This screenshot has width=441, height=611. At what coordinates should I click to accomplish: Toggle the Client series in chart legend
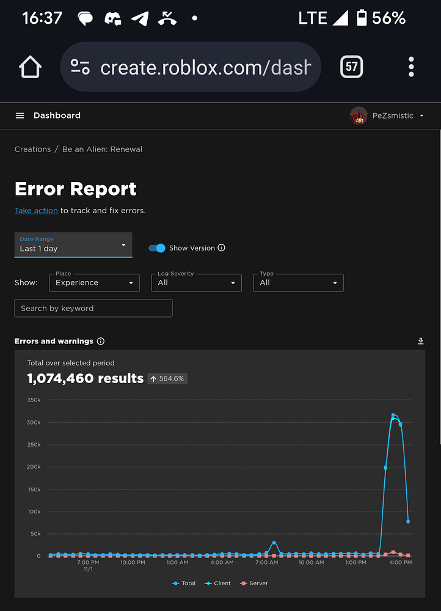217,584
